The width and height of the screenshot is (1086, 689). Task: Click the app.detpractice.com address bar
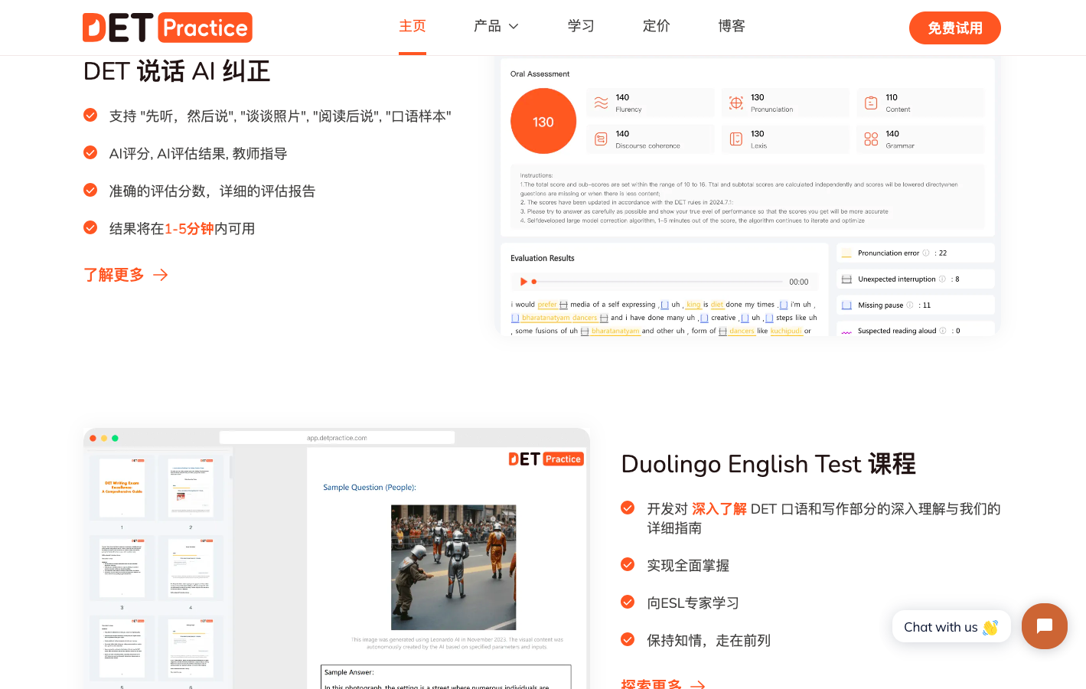point(337,438)
